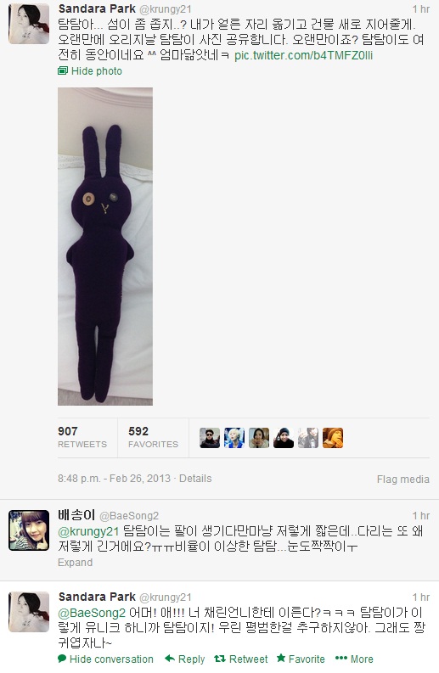Viewport: 439px width, 673px height.
Task: Expand the BaeSong2 reply tweet
Action: coord(76,563)
